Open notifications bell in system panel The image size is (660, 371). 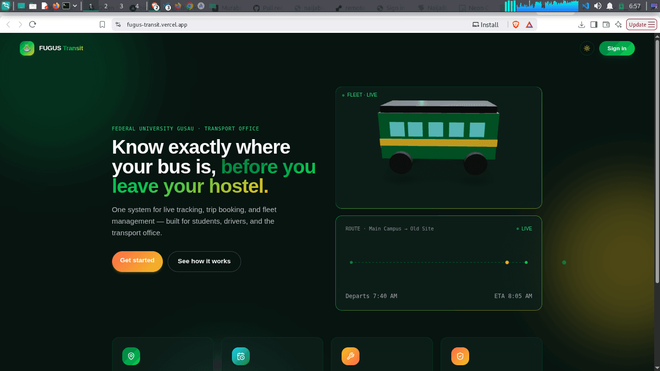(x=610, y=6)
